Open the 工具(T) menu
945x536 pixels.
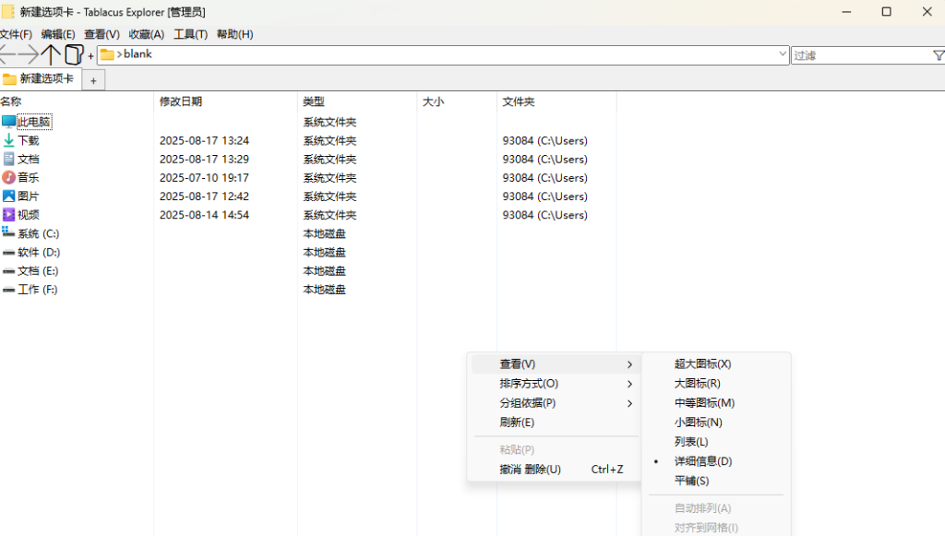point(190,34)
